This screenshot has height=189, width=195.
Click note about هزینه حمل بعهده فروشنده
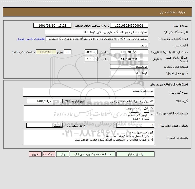(129, 136)
